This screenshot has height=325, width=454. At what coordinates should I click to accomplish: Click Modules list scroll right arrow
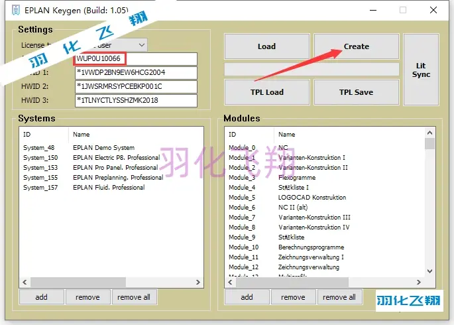click(419, 282)
